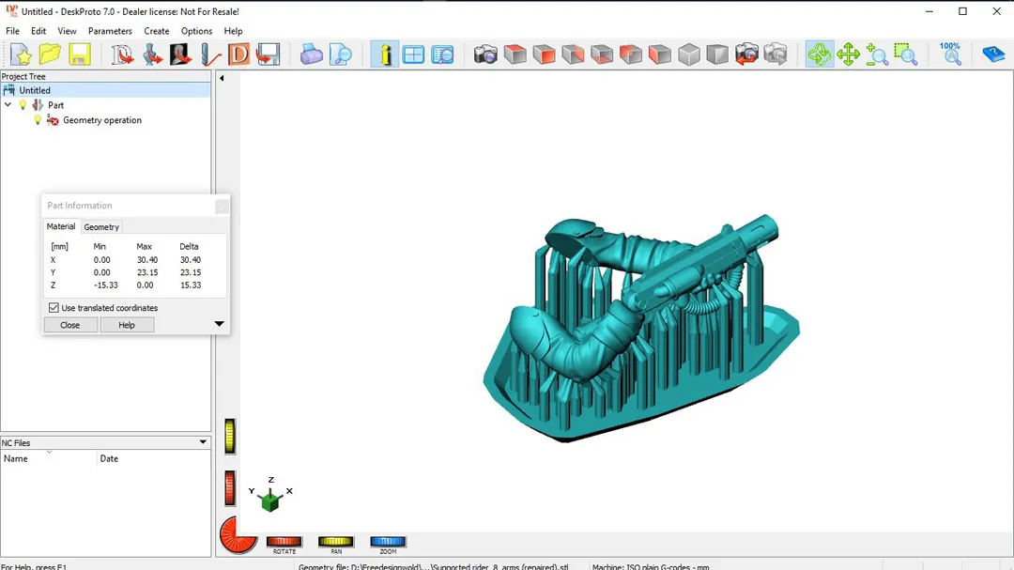Click the default view camera icon

click(485, 54)
